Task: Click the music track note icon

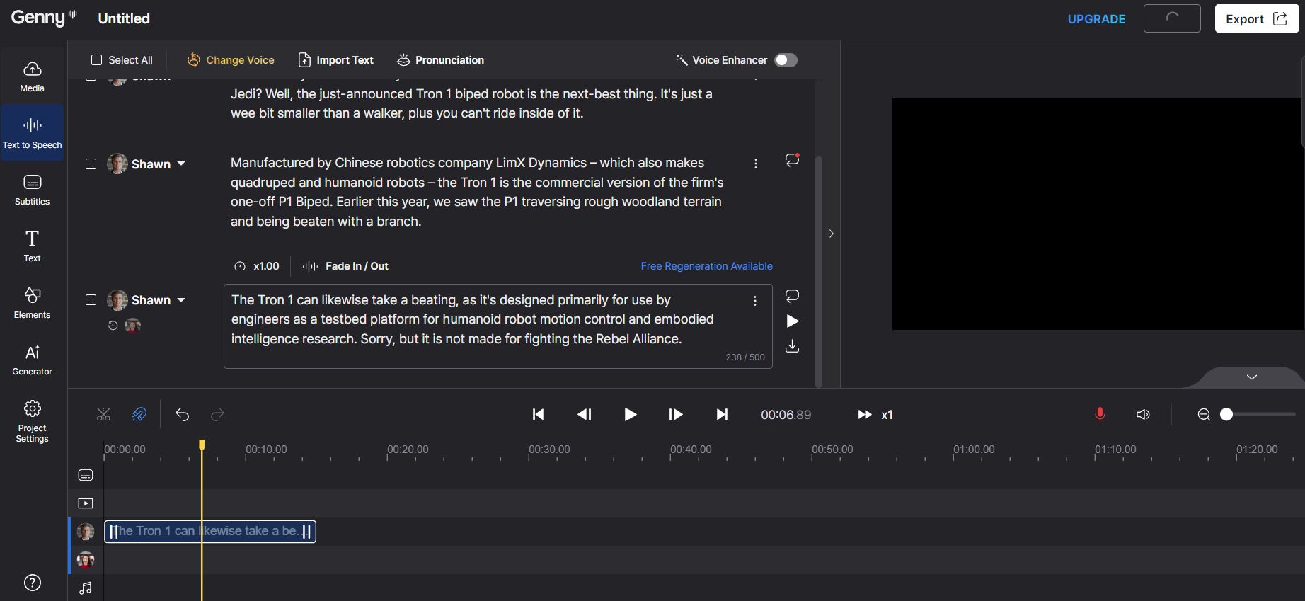Action: point(86,588)
